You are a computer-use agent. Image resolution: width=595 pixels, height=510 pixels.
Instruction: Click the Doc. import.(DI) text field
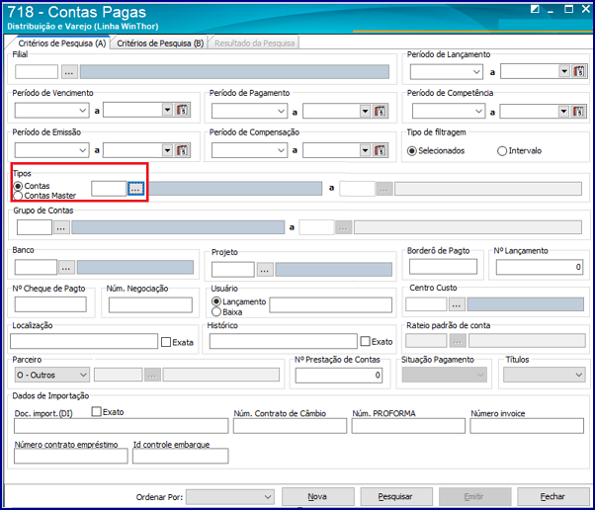pyautogui.click(x=121, y=426)
